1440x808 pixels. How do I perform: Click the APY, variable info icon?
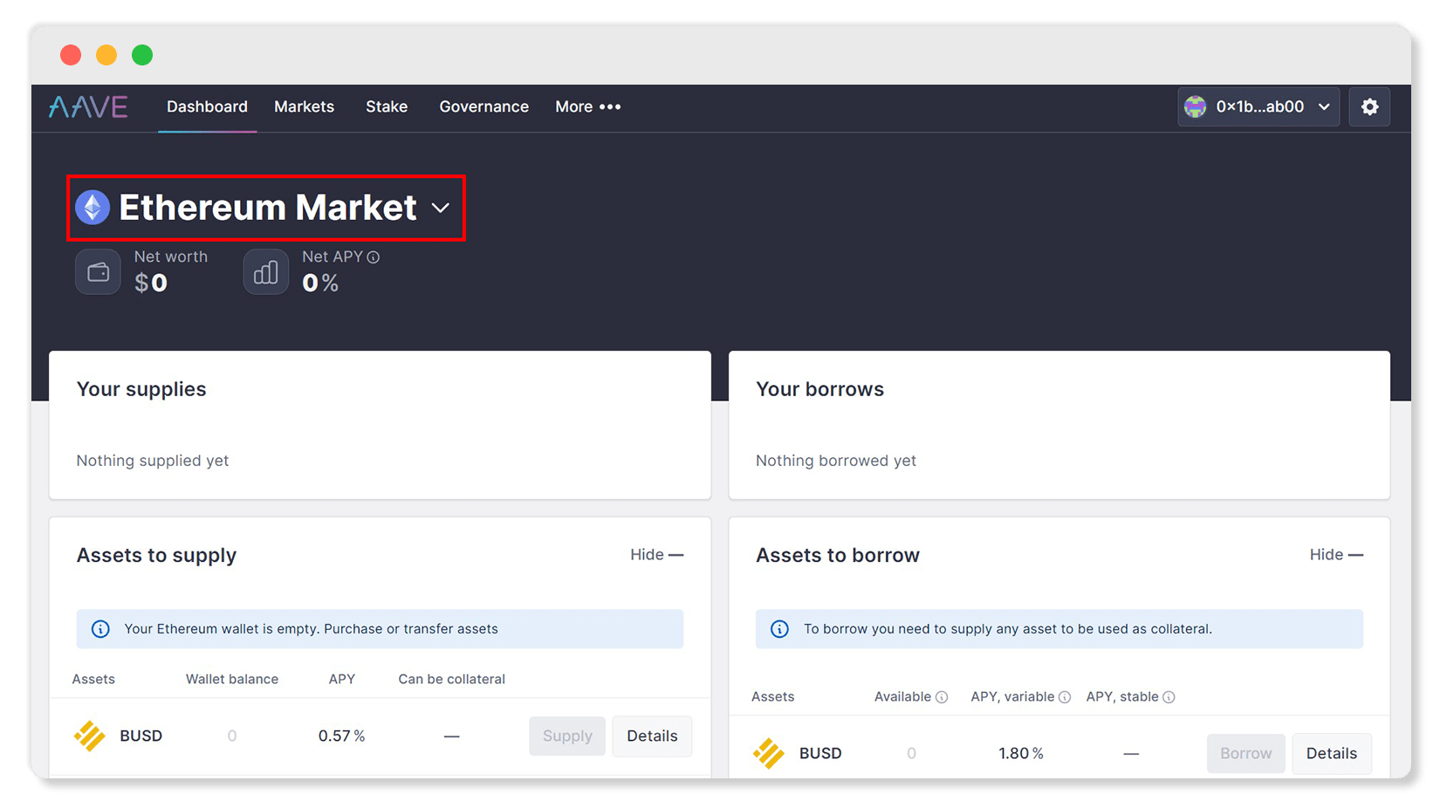coord(1065,697)
